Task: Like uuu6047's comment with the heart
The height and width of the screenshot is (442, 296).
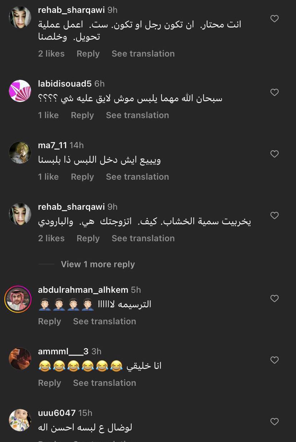Action: (x=275, y=422)
